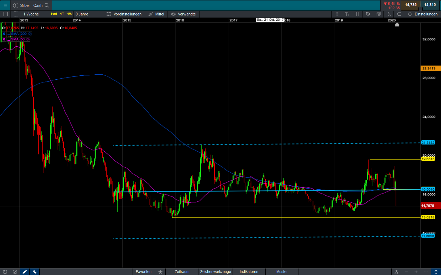
Task: Click the 14,810 buy price button
Action: (x=430, y=5)
